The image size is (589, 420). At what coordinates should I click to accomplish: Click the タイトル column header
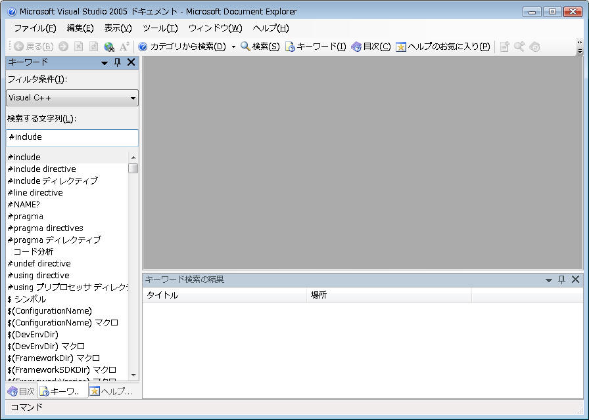(225, 295)
